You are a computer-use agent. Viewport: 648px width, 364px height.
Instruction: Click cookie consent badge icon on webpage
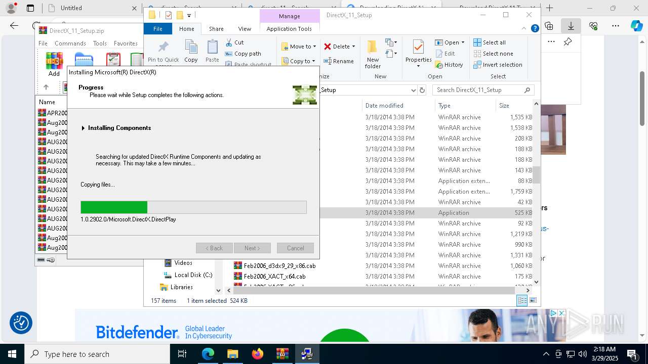click(x=21, y=323)
